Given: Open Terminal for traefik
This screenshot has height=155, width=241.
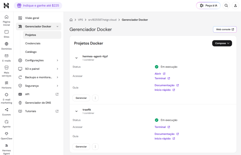Looking at the screenshot, I should (162, 127).
